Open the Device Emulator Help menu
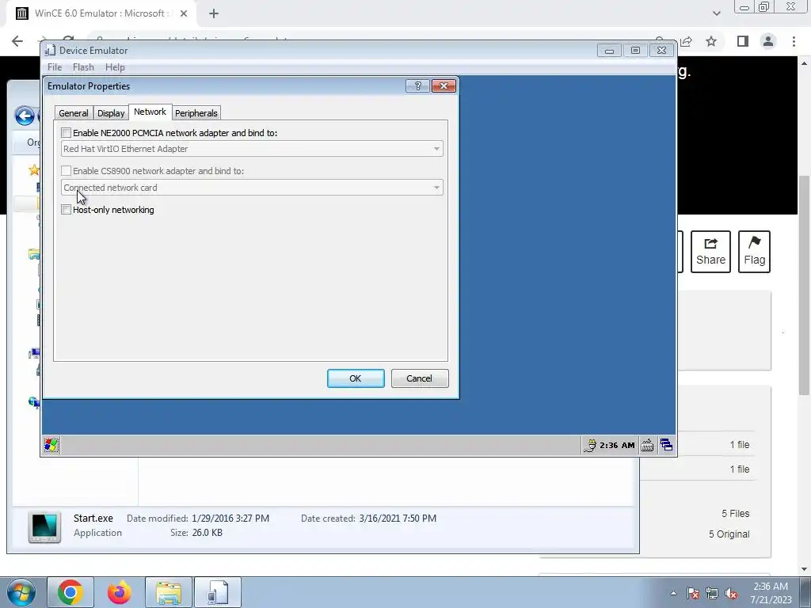 coord(115,67)
